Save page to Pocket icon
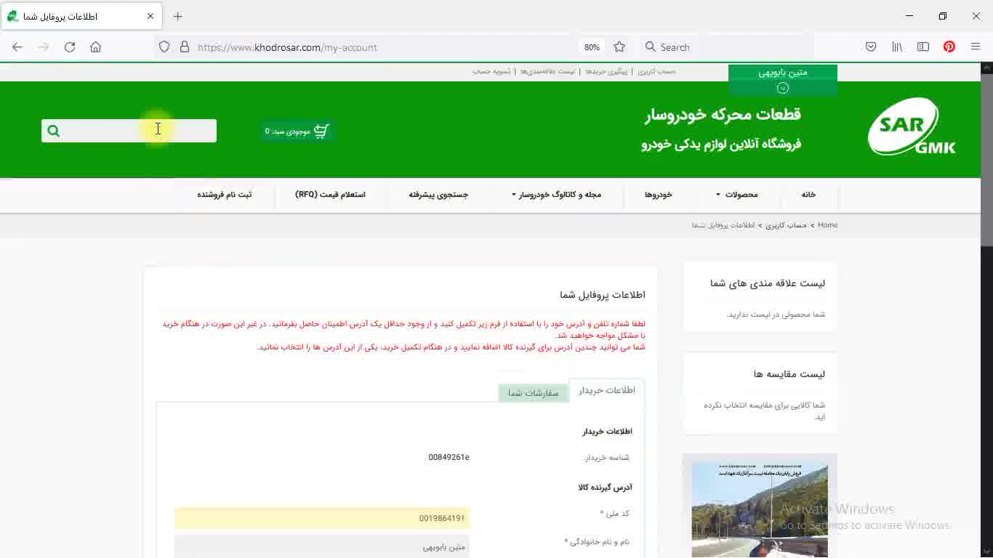993x558 pixels. [x=871, y=47]
